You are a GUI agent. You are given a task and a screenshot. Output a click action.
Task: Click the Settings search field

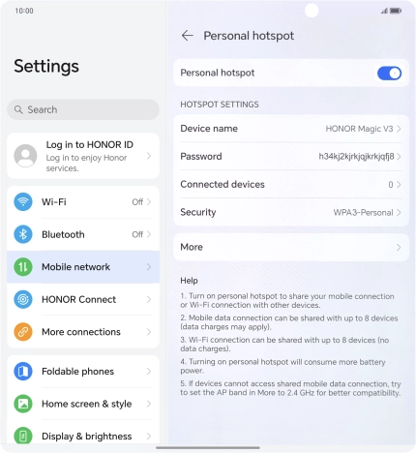(x=83, y=109)
